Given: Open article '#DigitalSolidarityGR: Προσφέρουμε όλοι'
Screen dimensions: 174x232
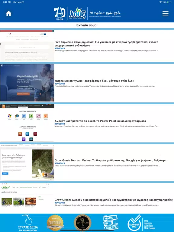Looking at the screenshot, I should click(x=94, y=81).
